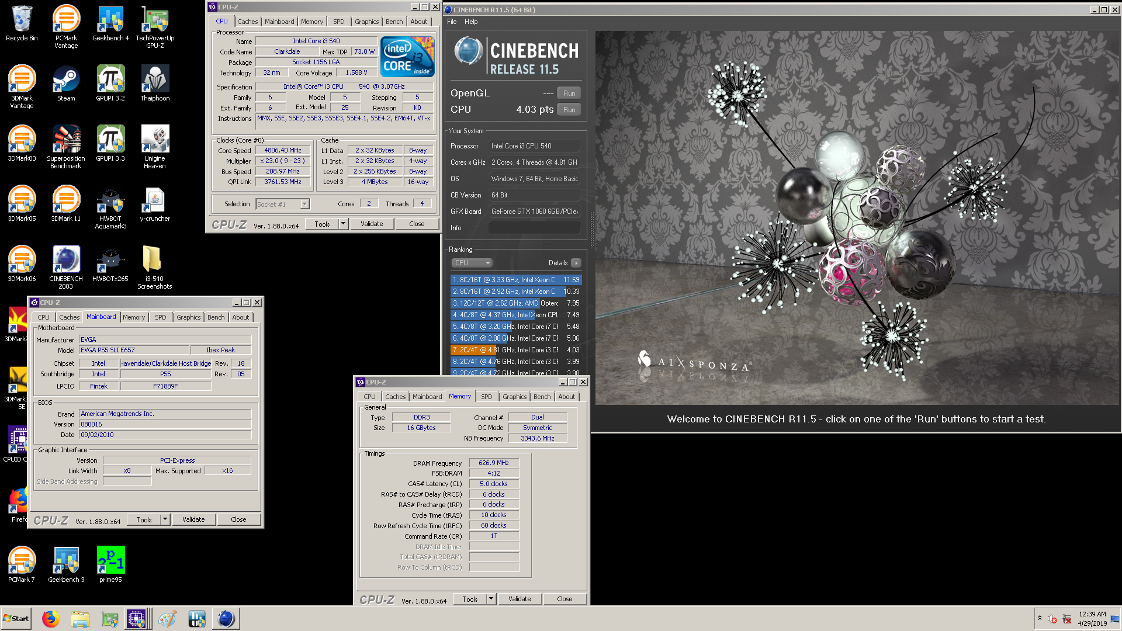
Task: Launch Superposition Benchmark shortcut
Action: pos(66,147)
